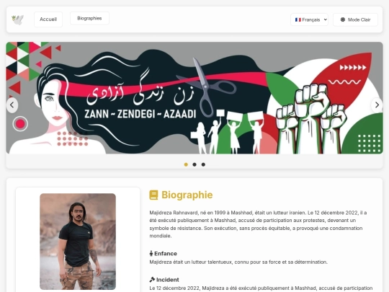Click the dropdown arrow beside Français

(x=325, y=19)
